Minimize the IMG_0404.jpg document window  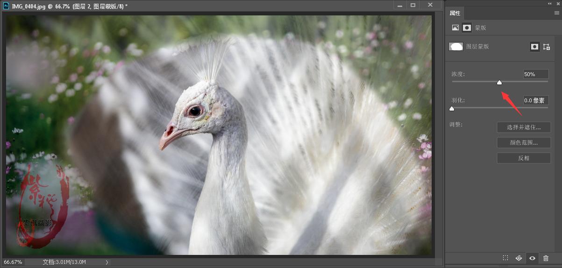400,5
